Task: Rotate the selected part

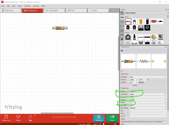Action: point(18,117)
